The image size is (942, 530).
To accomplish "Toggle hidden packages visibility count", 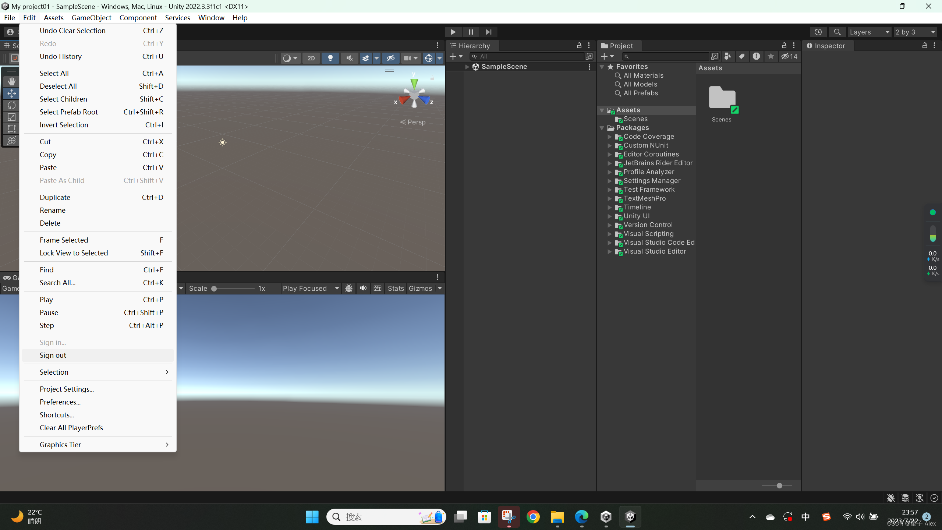I will point(789,56).
